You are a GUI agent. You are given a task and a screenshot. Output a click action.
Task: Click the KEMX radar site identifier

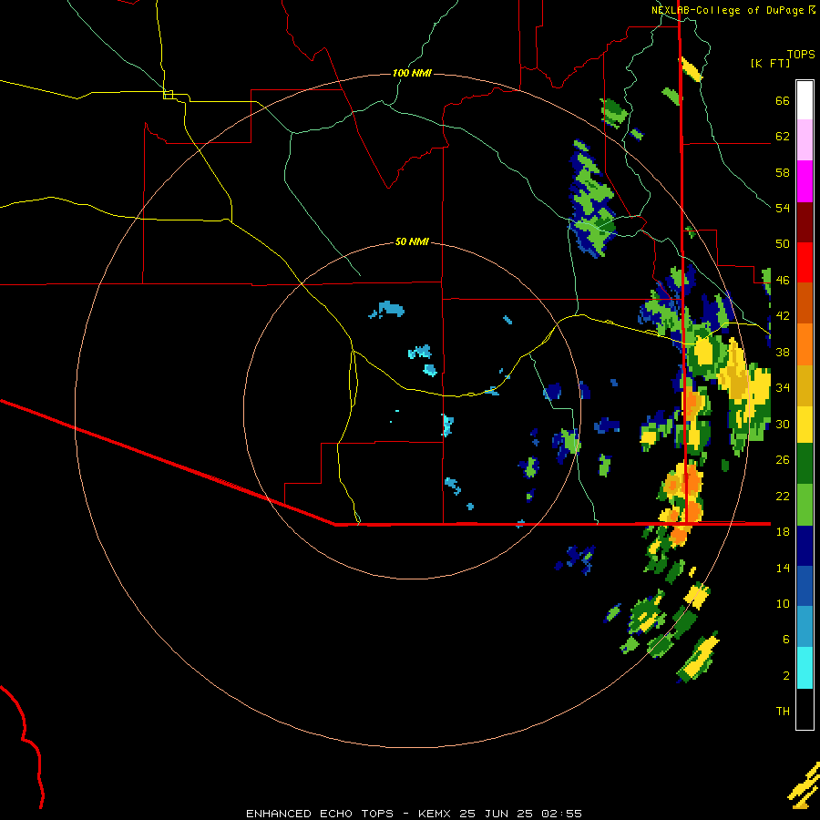point(436,814)
